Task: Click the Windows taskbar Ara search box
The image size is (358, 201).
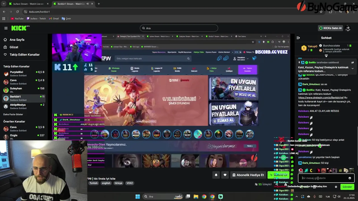Action: (163, 197)
